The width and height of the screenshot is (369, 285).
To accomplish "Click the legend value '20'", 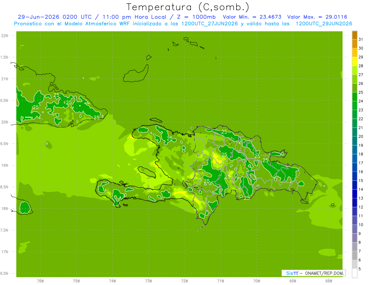I will pyautogui.click(x=361, y=137).
